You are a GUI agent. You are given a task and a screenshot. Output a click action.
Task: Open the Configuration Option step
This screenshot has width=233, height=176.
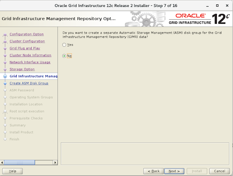(27, 34)
